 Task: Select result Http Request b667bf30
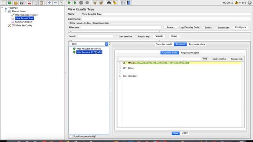(89, 49)
